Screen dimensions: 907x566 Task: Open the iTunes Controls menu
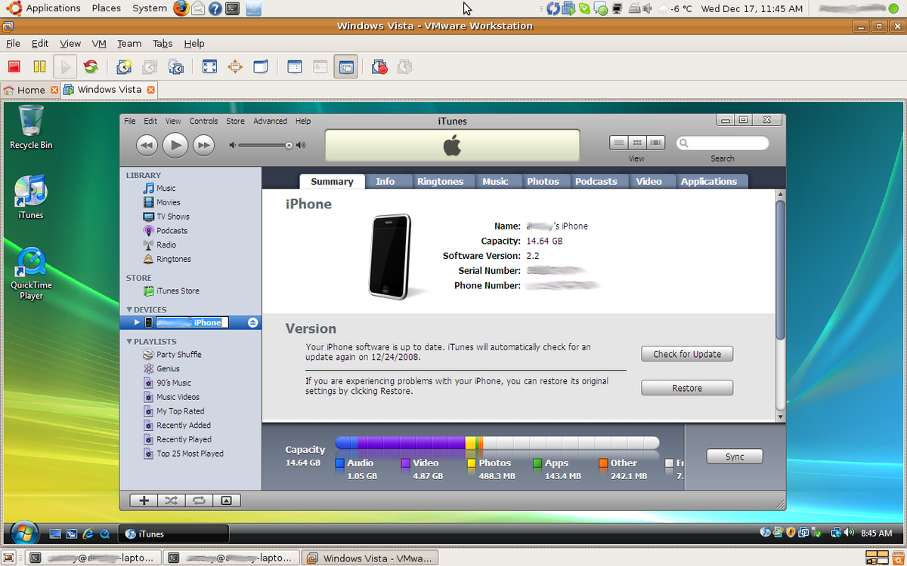tap(203, 121)
